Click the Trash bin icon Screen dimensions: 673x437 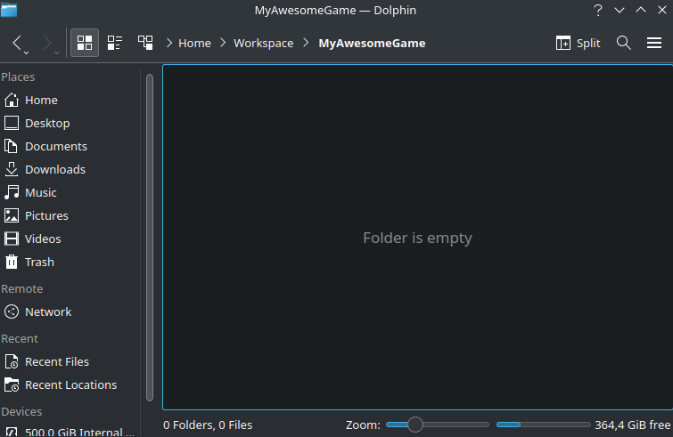12,262
